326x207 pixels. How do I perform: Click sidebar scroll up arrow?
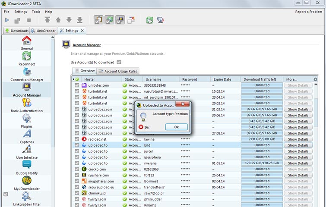click(x=53, y=37)
